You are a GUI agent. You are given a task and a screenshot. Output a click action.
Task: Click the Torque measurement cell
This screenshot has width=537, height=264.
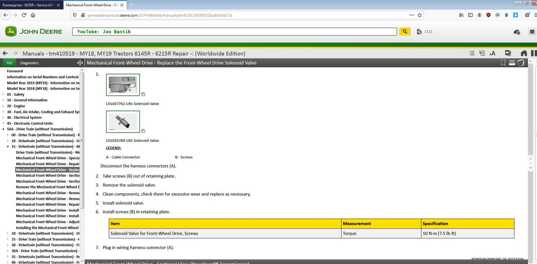pos(381,233)
